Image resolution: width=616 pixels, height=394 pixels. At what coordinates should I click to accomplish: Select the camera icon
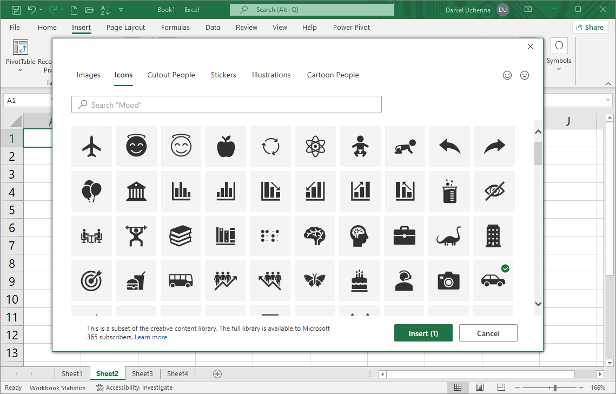tap(448, 280)
